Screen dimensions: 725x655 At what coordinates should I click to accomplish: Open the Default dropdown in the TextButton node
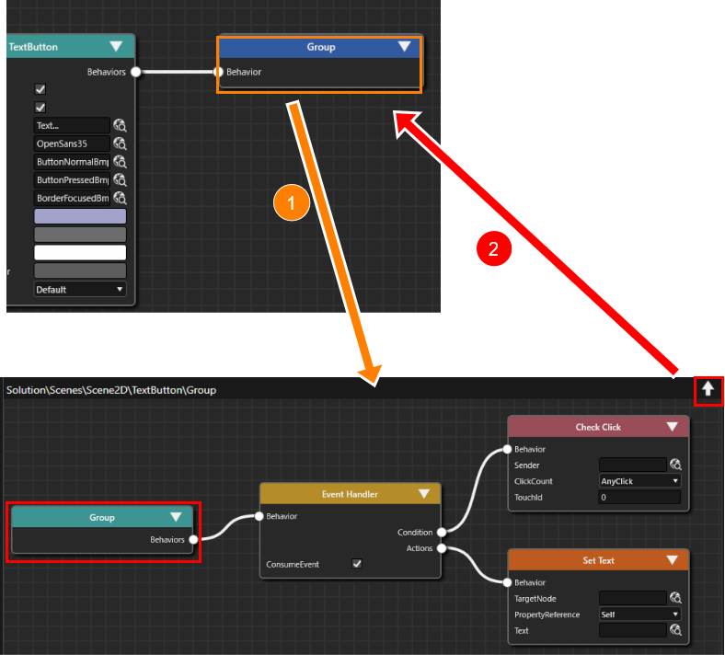coord(79,290)
